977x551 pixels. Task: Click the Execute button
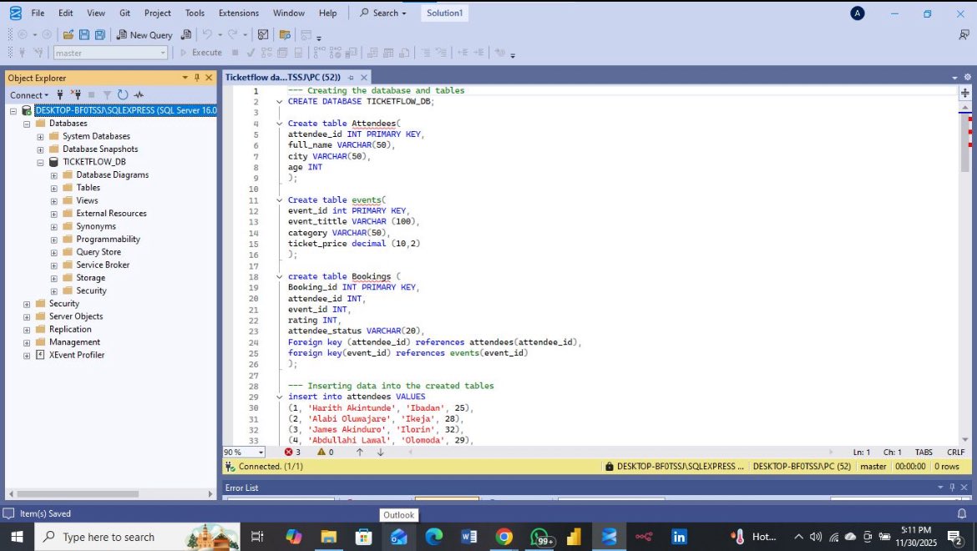coord(200,53)
